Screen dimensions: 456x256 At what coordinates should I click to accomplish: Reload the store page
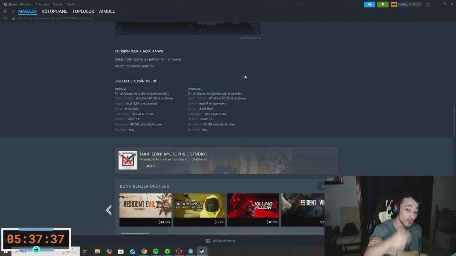5,18
